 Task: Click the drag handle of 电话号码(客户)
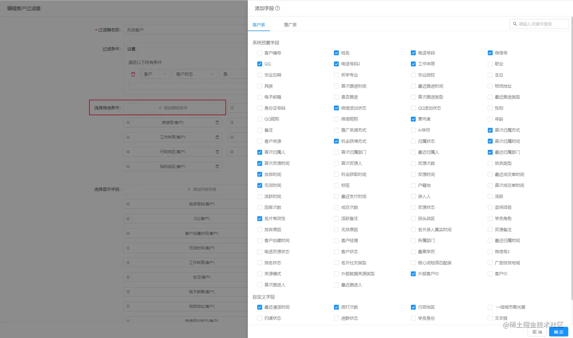(x=128, y=204)
